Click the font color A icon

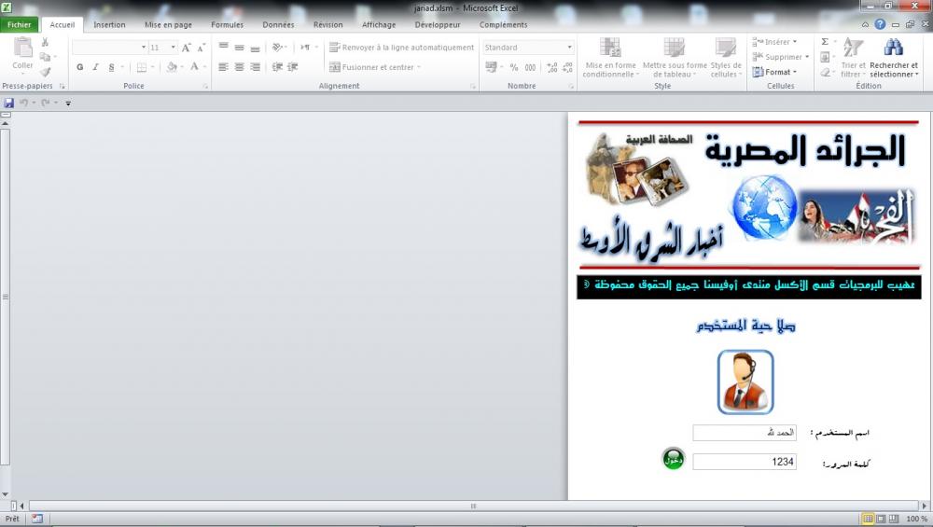(195, 66)
